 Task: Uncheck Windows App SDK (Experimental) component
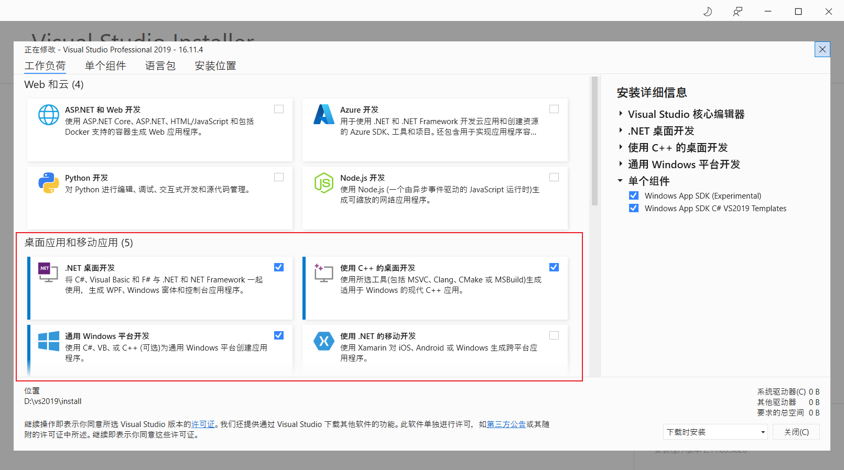point(634,195)
